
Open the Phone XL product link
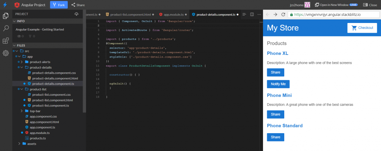pyautogui.click(x=278, y=53)
